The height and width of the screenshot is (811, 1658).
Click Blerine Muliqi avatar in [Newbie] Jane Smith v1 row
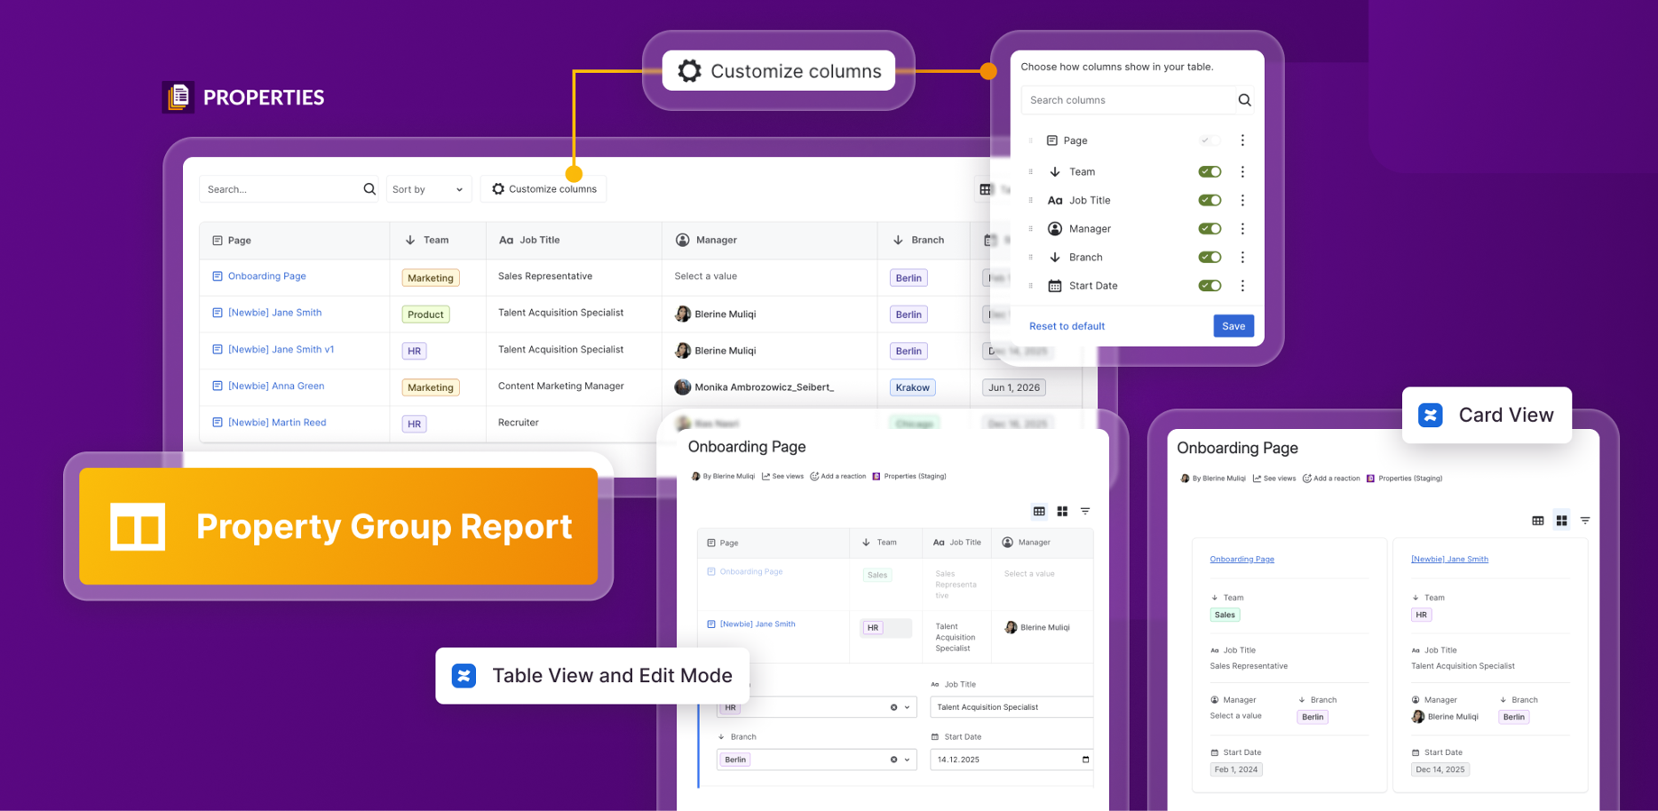tap(682, 351)
